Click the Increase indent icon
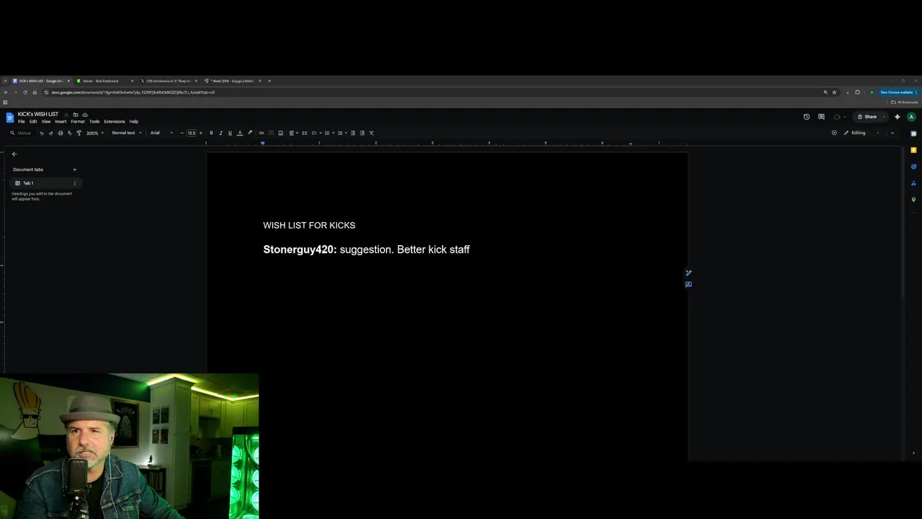This screenshot has height=519, width=922. [362, 133]
